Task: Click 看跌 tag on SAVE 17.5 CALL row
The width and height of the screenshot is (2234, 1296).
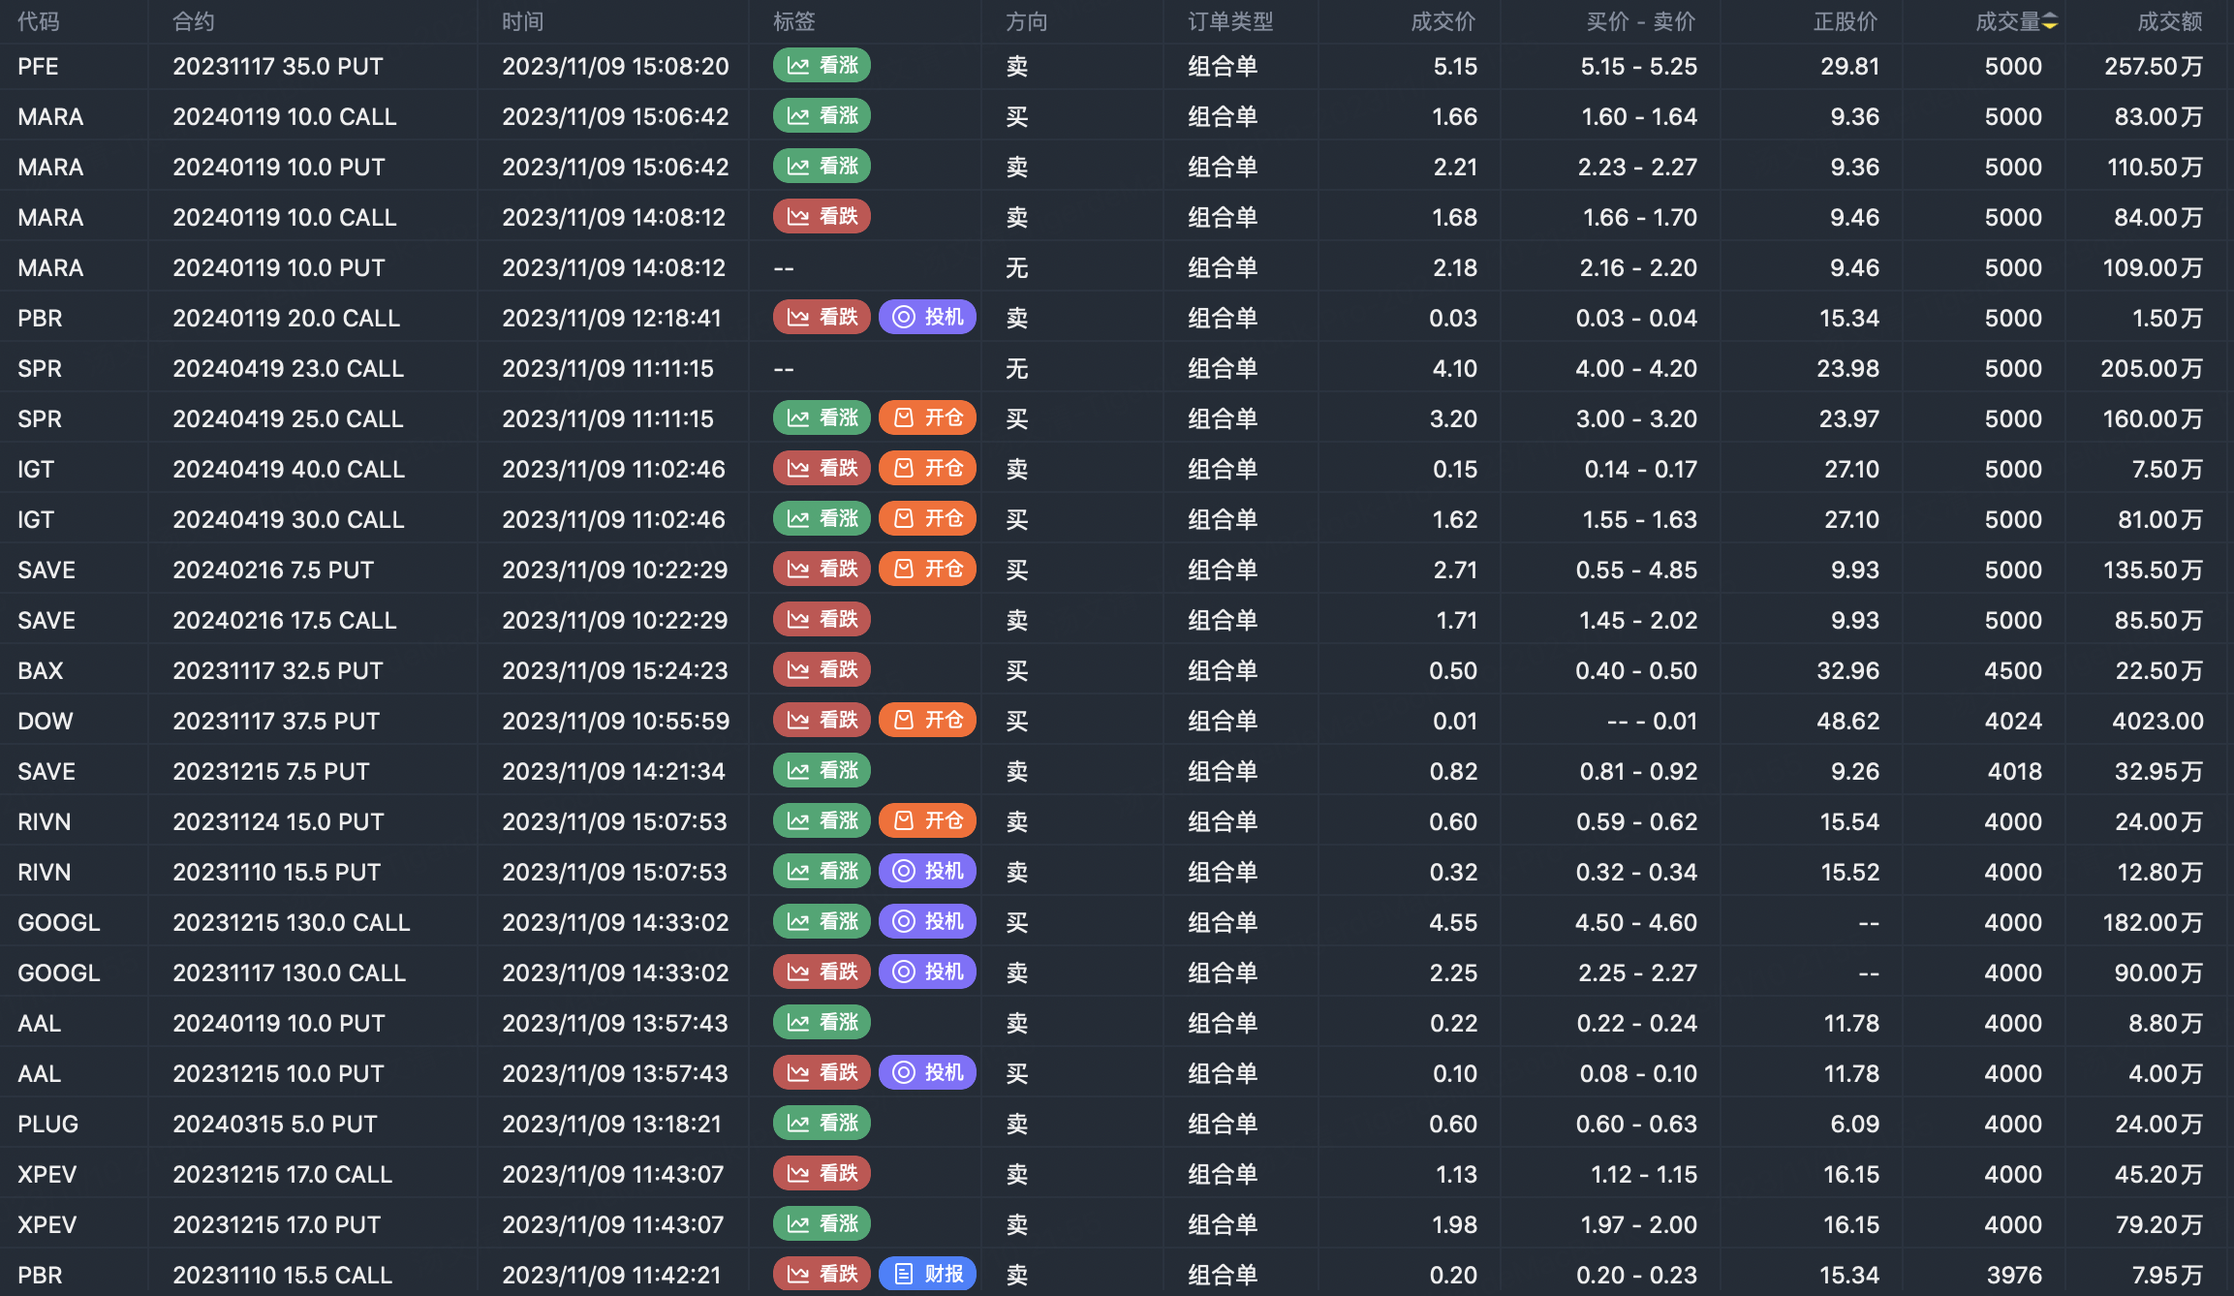Action: point(822,619)
